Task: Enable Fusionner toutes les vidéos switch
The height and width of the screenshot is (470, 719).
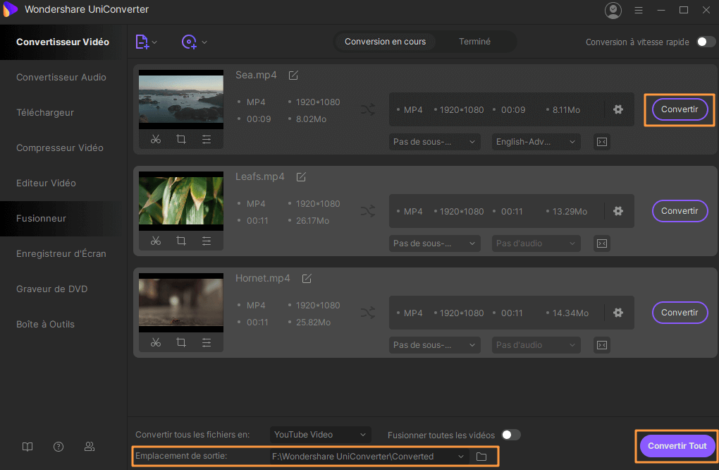Action: coord(510,435)
